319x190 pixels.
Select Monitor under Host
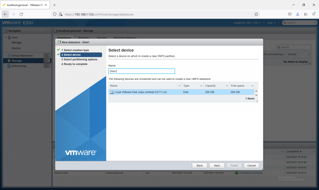coord(16,48)
